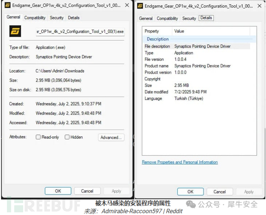This screenshot has height=215, width=266.
Task: Select the Product name row
Action: (x=197, y=66)
